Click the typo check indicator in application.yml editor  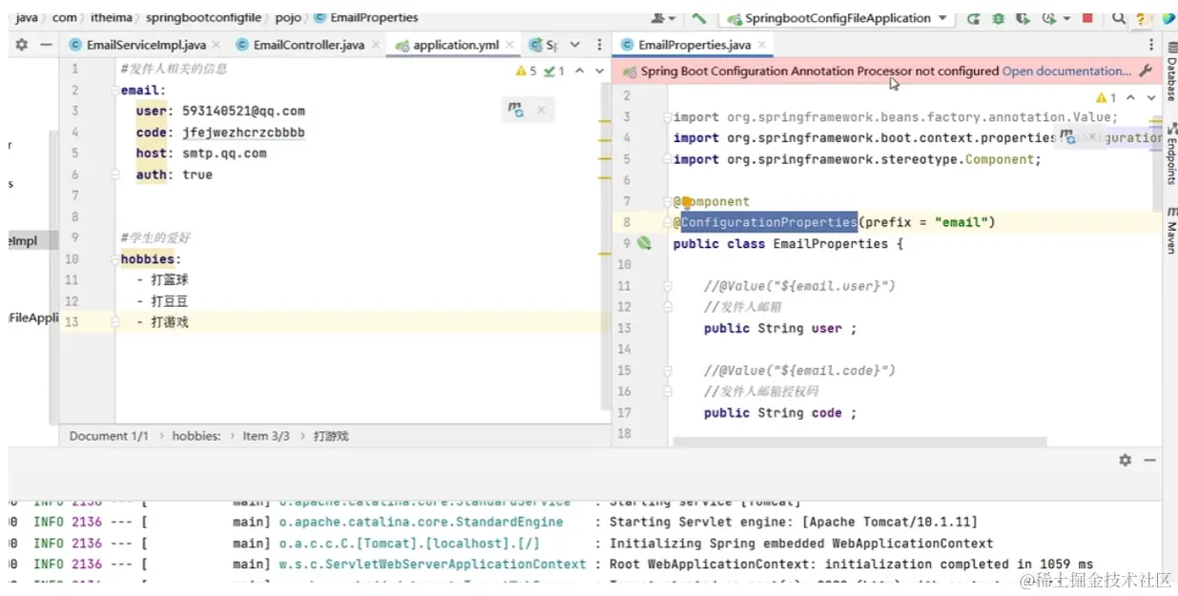[554, 71]
